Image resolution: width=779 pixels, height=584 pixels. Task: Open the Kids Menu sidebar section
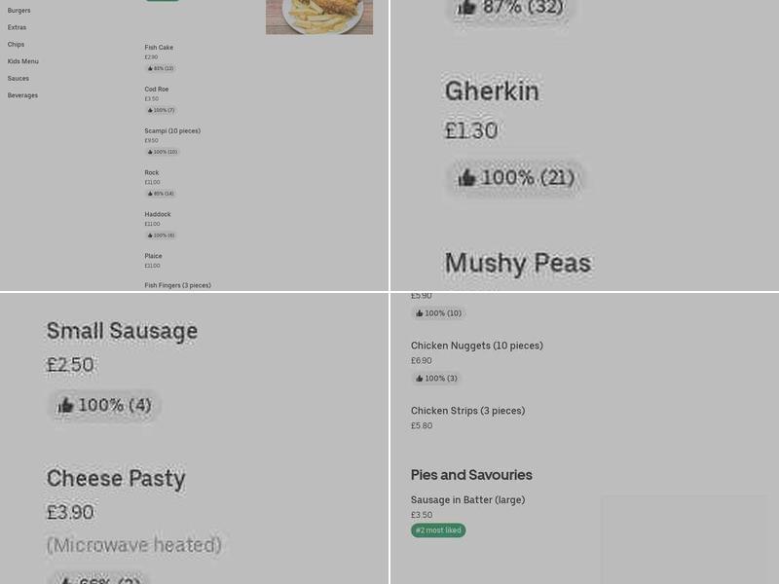(22, 61)
